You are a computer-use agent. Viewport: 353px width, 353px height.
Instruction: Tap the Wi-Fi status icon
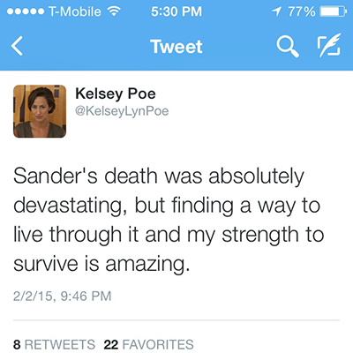114,11
